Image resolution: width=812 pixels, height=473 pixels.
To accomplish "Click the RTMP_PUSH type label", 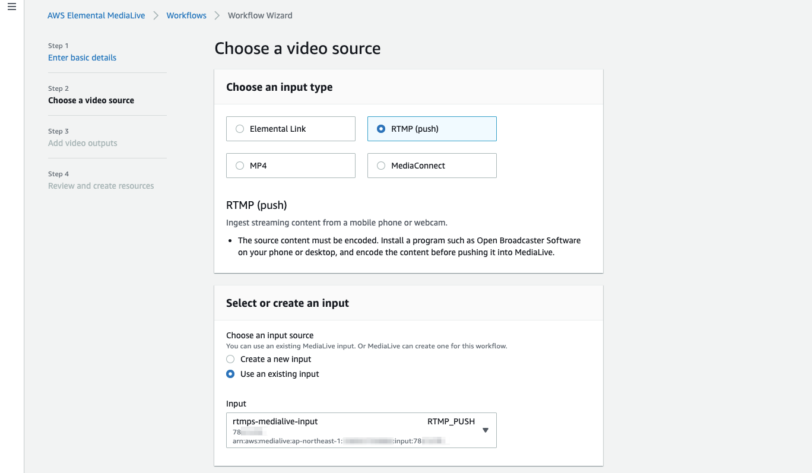I will coord(451,421).
